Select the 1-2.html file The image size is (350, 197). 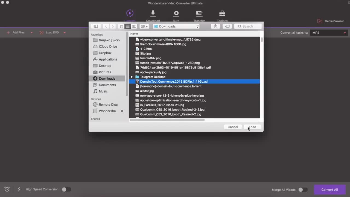(194, 49)
